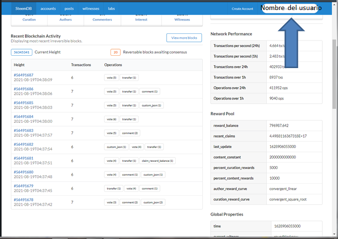The image size is (338, 239).
Task: Select the content_constant value 2000000000000
Action: (x=283, y=157)
